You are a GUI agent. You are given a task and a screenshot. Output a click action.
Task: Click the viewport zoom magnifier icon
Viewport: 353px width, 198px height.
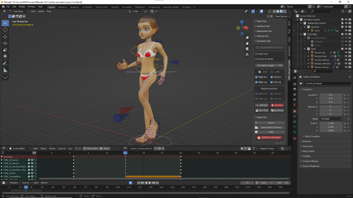pos(247,38)
